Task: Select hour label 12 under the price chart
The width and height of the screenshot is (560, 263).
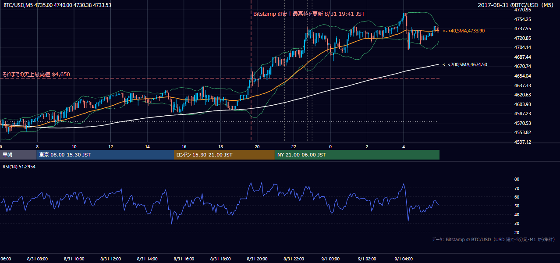Action: pos(111,146)
